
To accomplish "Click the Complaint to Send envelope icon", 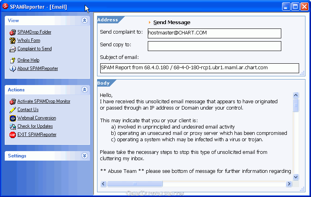I will coord(12,49).
